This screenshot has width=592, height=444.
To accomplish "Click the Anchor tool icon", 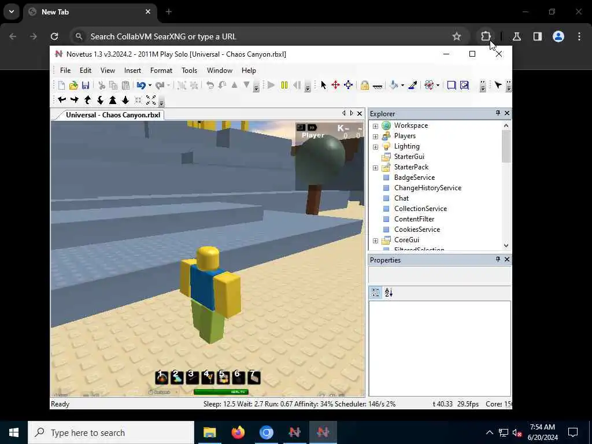I will (377, 86).
